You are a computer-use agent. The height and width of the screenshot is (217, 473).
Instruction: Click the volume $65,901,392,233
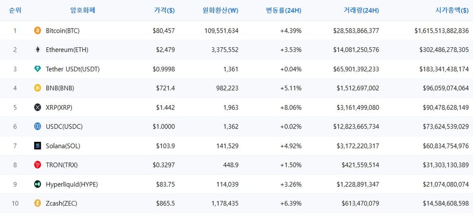click(x=356, y=69)
